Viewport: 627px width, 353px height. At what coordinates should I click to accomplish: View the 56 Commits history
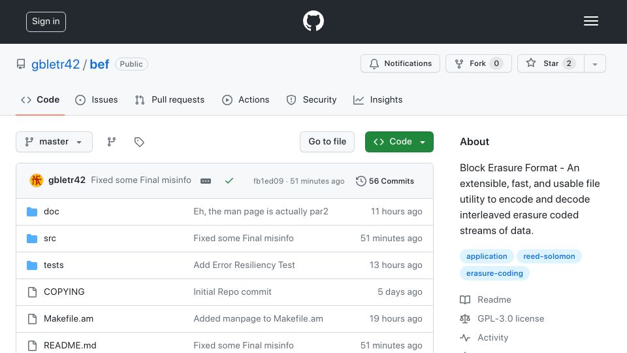tap(385, 181)
